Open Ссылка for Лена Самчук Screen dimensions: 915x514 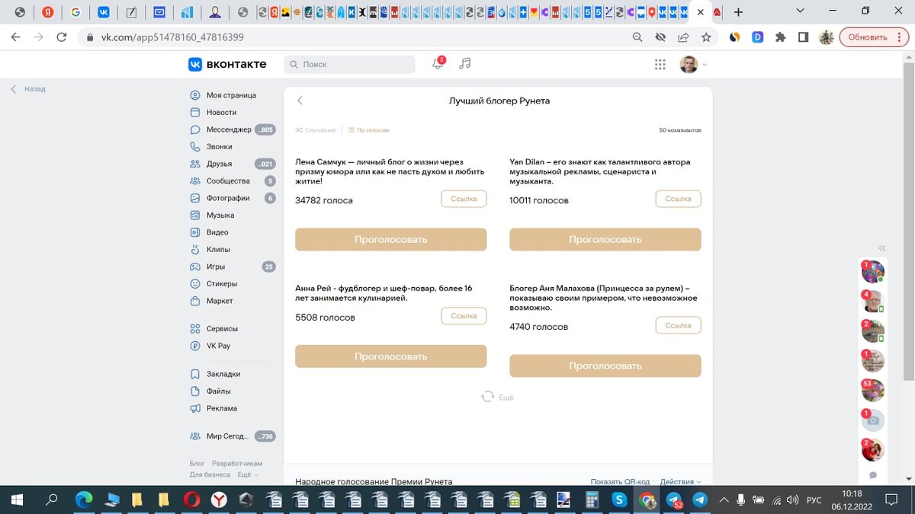point(464,199)
